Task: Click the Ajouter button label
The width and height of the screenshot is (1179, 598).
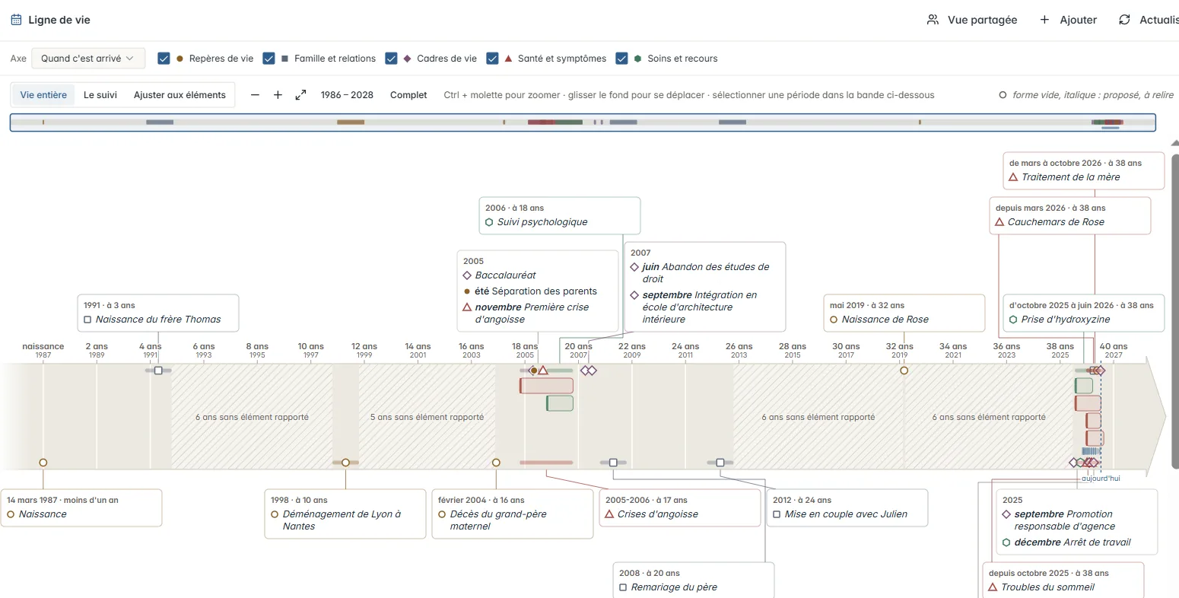Action: (x=1079, y=20)
